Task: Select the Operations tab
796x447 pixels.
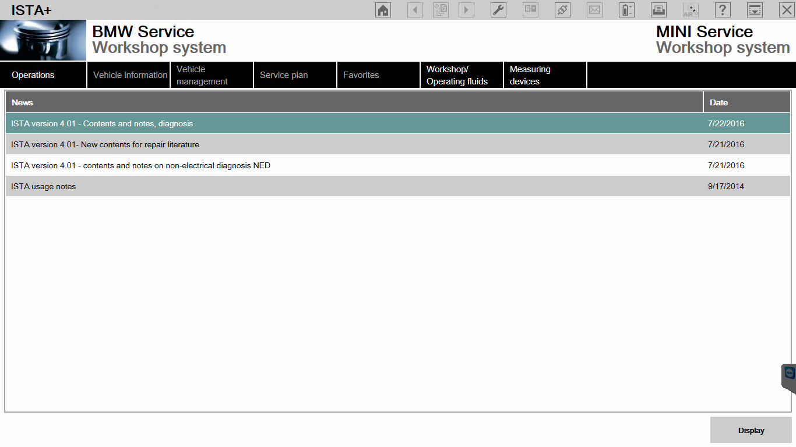Action: point(43,75)
